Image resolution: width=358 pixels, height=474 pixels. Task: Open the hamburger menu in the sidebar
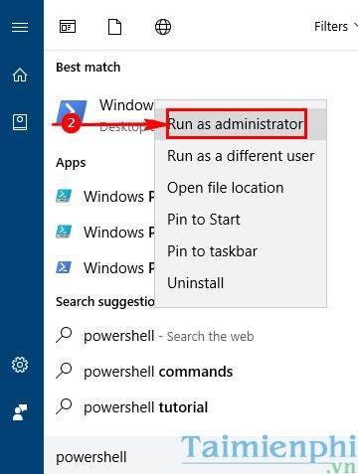[20, 27]
